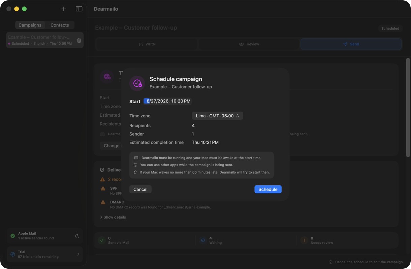Click the No DMARC record message
The image size is (411, 269).
click(160, 207)
